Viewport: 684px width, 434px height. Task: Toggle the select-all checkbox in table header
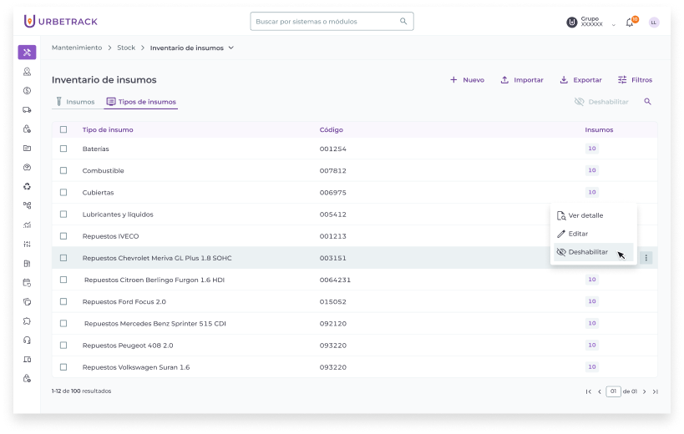point(63,129)
